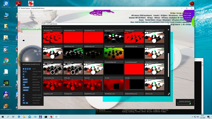Select the EdgeDetection_color label

coord(89,94)
